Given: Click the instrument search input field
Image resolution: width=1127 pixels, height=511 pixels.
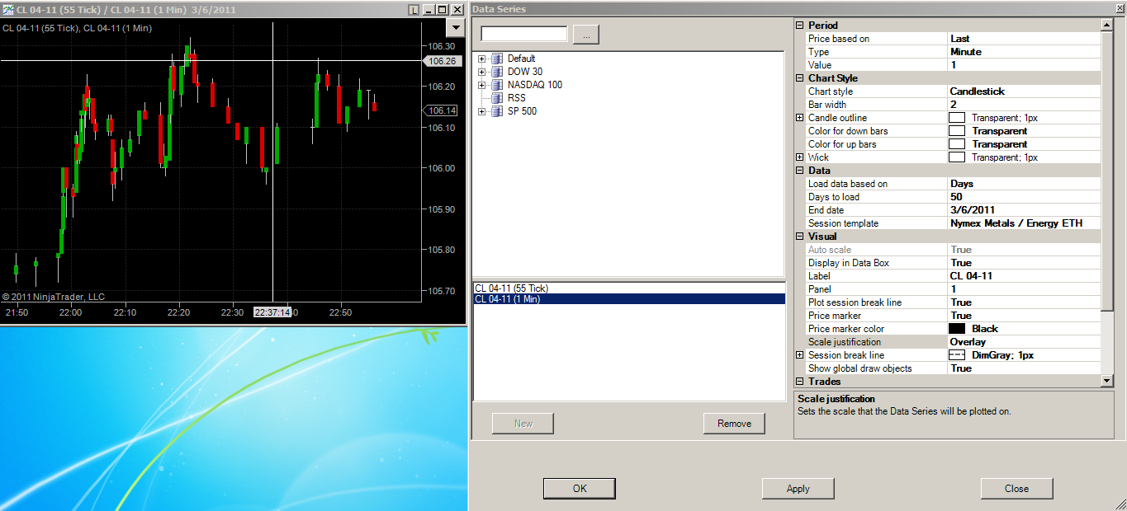Looking at the screenshot, I should pos(524,34).
